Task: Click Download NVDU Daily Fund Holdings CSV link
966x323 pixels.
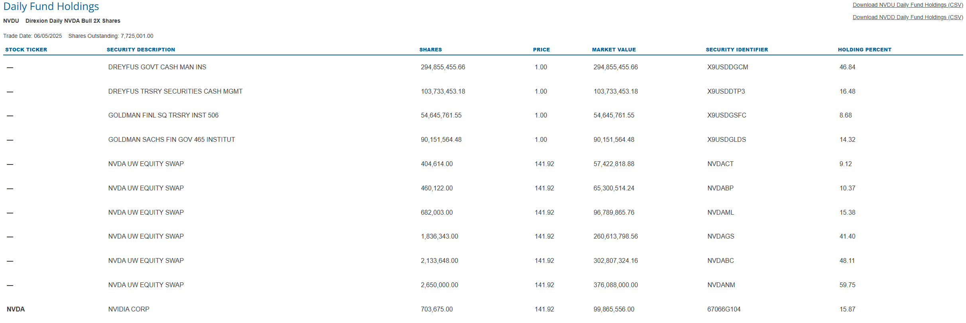Action: click(907, 5)
